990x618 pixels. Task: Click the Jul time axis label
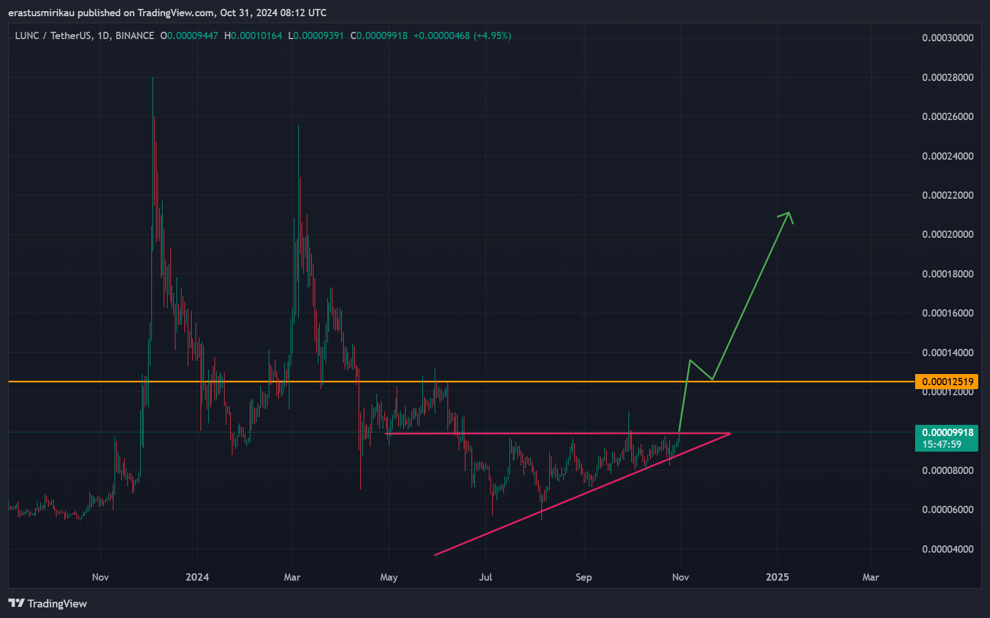[x=486, y=577]
